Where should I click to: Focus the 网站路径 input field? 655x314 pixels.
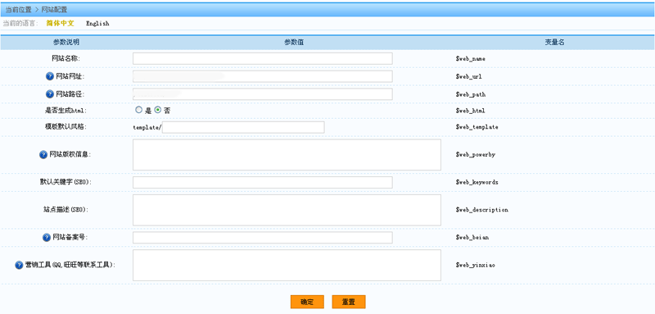pyautogui.click(x=263, y=94)
